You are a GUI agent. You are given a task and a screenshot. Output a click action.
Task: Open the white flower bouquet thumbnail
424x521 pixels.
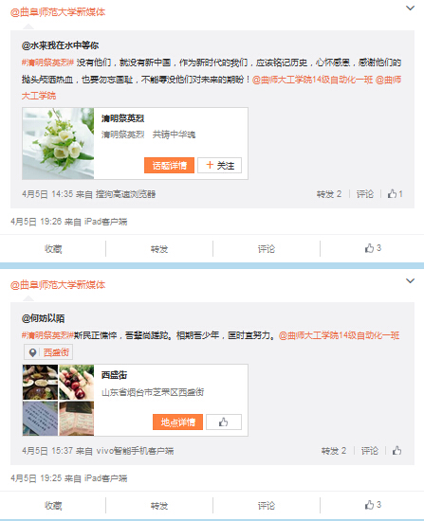(58, 144)
